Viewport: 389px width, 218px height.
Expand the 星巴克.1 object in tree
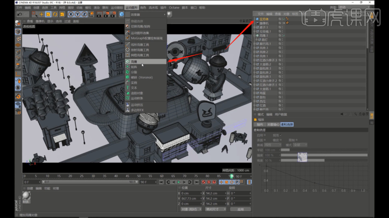pos(254,44)
